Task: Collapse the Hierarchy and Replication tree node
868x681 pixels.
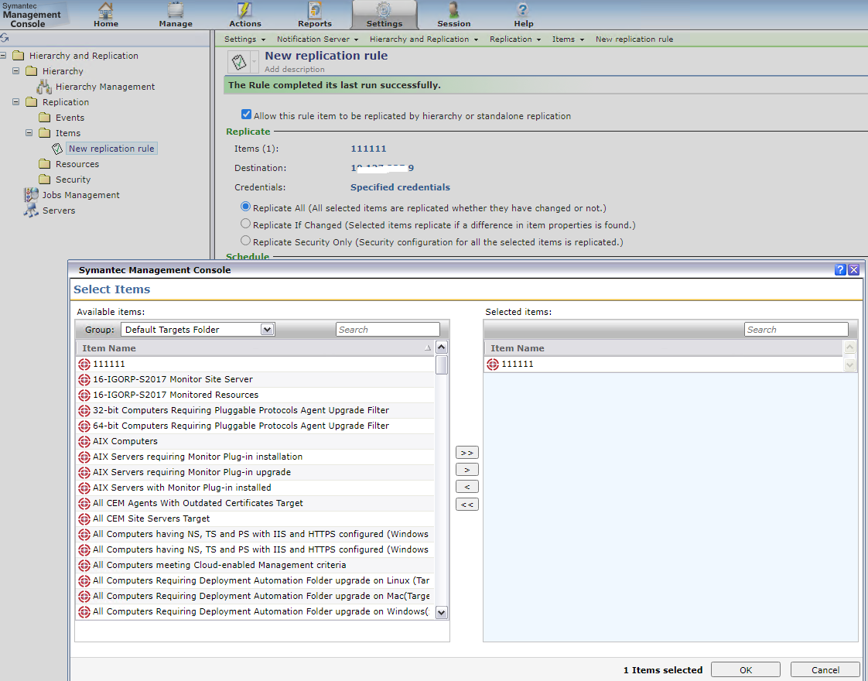Action: click(4, 56)
